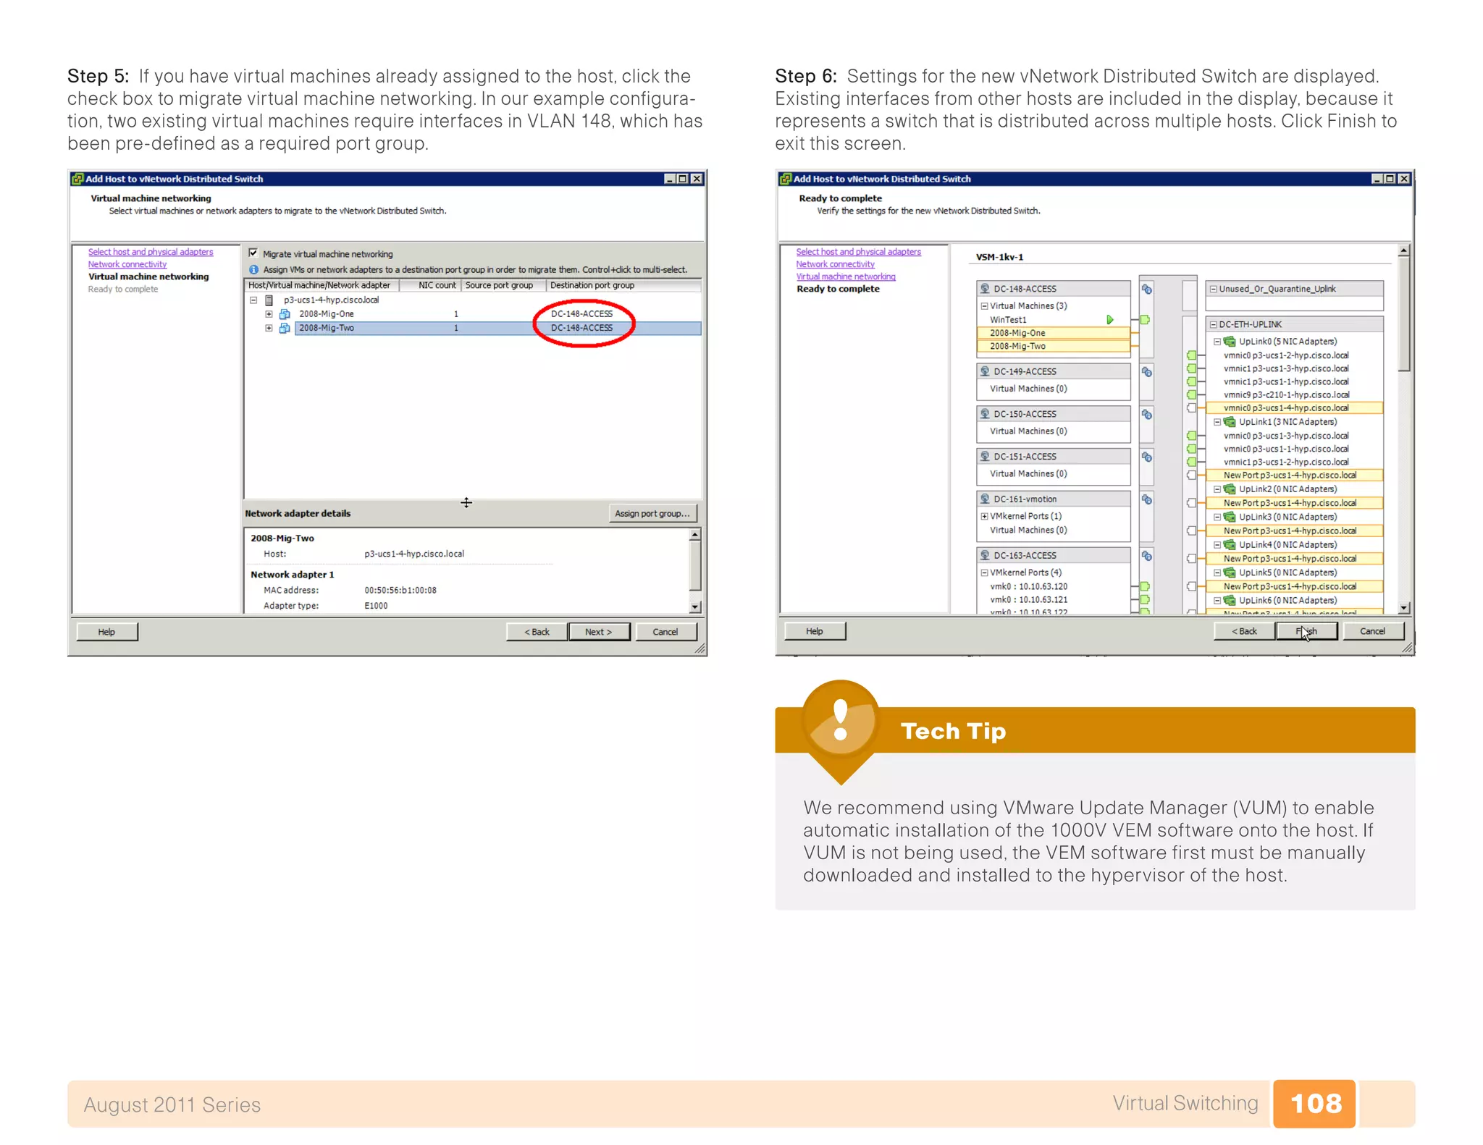Click the DC-148-ACCESS port group info icon
Screen dimensions: 1483x1145
click(x=1147, y=290)
